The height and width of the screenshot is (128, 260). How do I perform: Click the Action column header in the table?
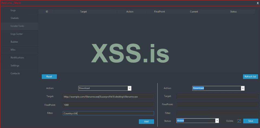(x=130, y=12)
